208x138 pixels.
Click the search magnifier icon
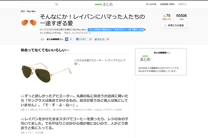coord(57,4)
